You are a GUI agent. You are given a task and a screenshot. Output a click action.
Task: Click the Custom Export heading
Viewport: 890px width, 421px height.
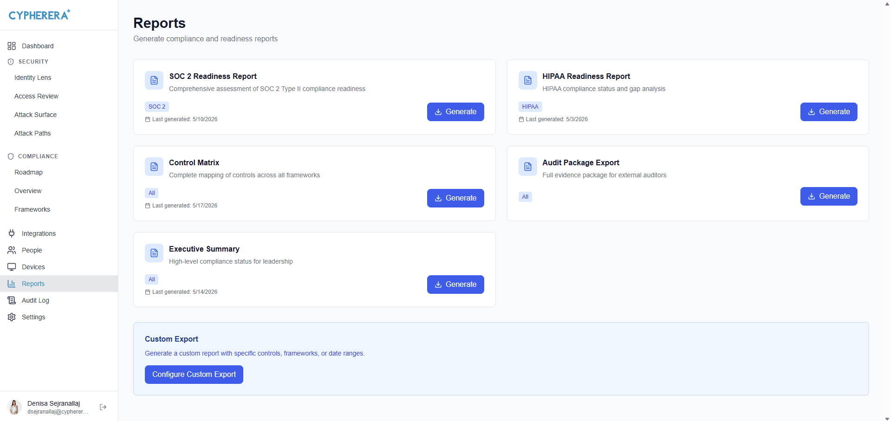pos(171,339)
